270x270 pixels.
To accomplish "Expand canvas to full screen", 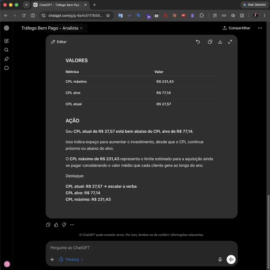I will pyautogui.click(x=230, y=42).
